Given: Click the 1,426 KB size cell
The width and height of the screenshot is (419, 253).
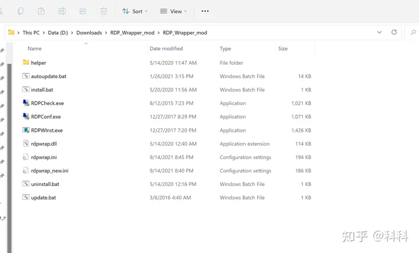Looking at the screenshot, I should tap(301, 131).
